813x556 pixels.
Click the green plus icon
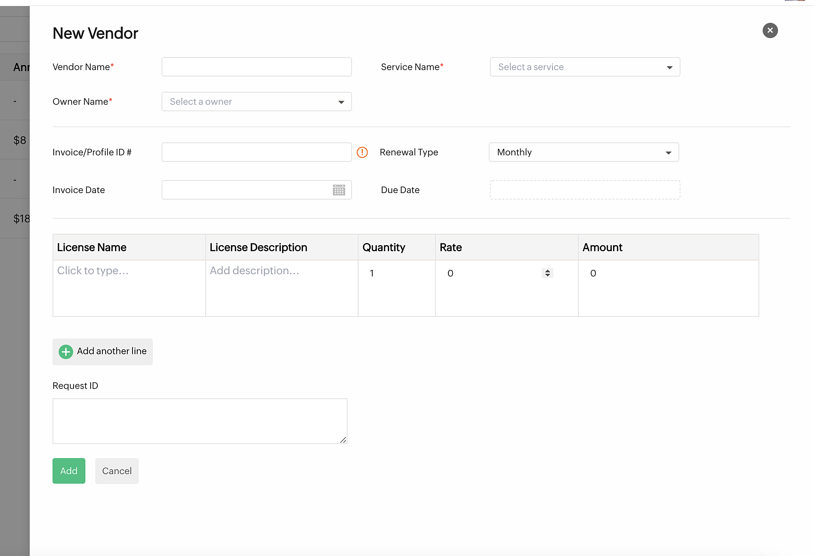click(66, 352)
